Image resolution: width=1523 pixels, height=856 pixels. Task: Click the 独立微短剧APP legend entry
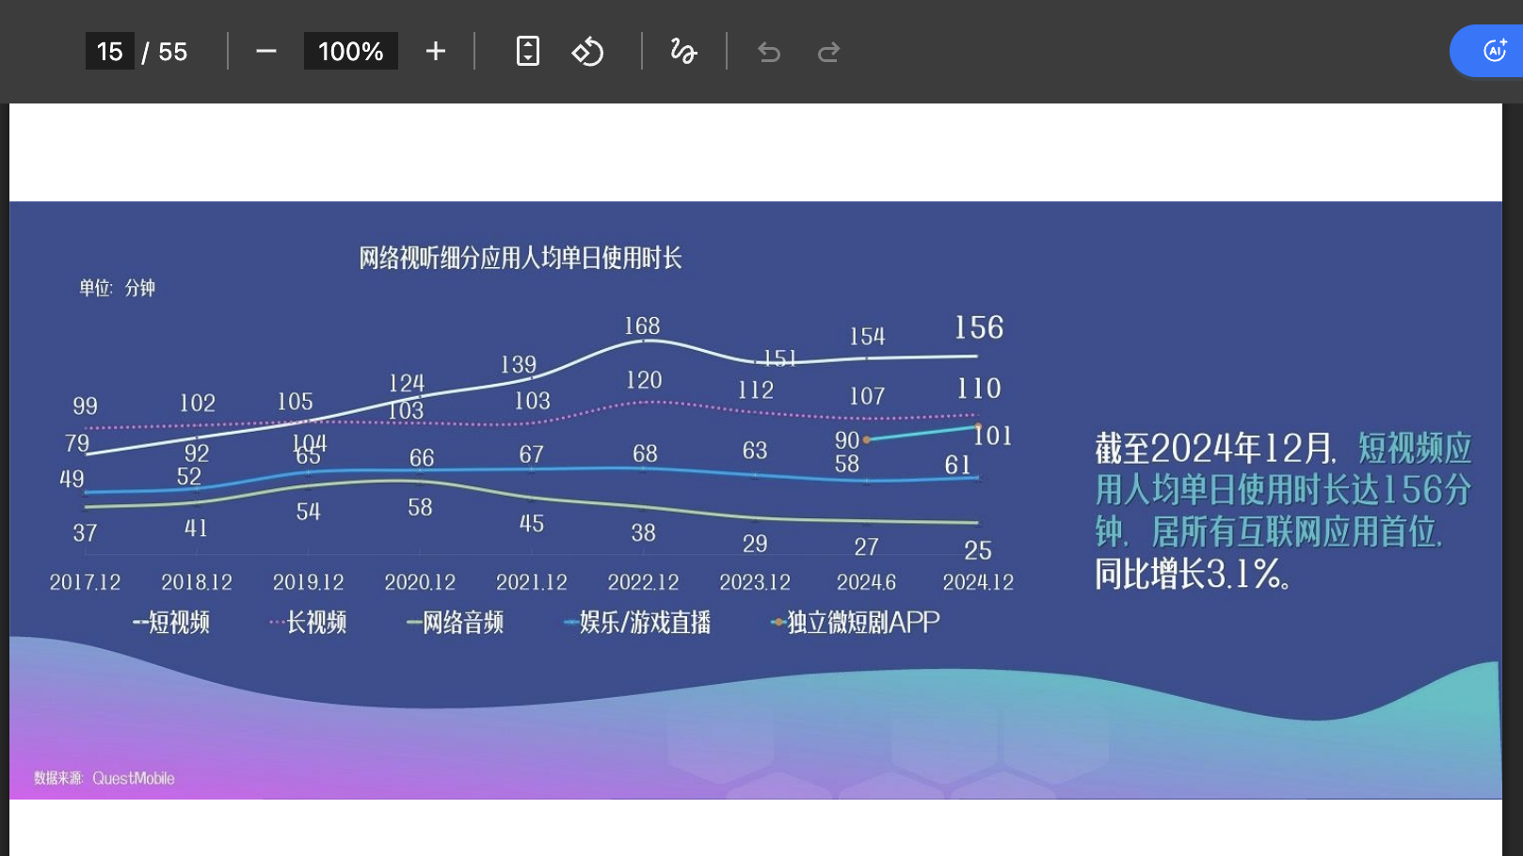click(x=855, y=623)
